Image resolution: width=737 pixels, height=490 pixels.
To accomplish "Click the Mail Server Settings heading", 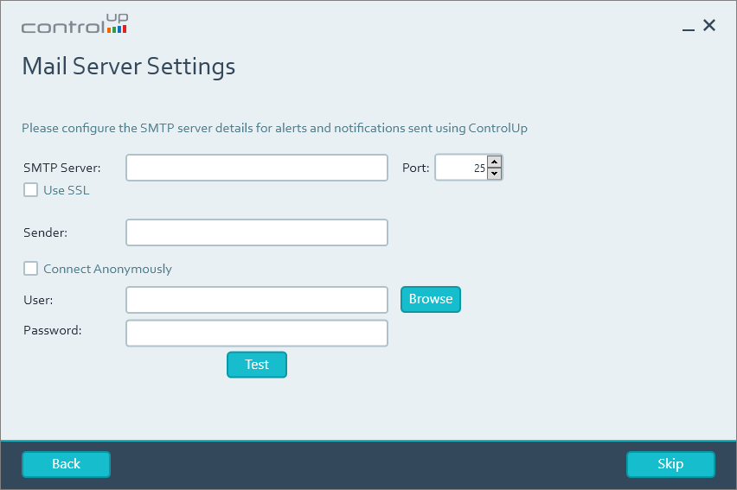I will [128, 67].
